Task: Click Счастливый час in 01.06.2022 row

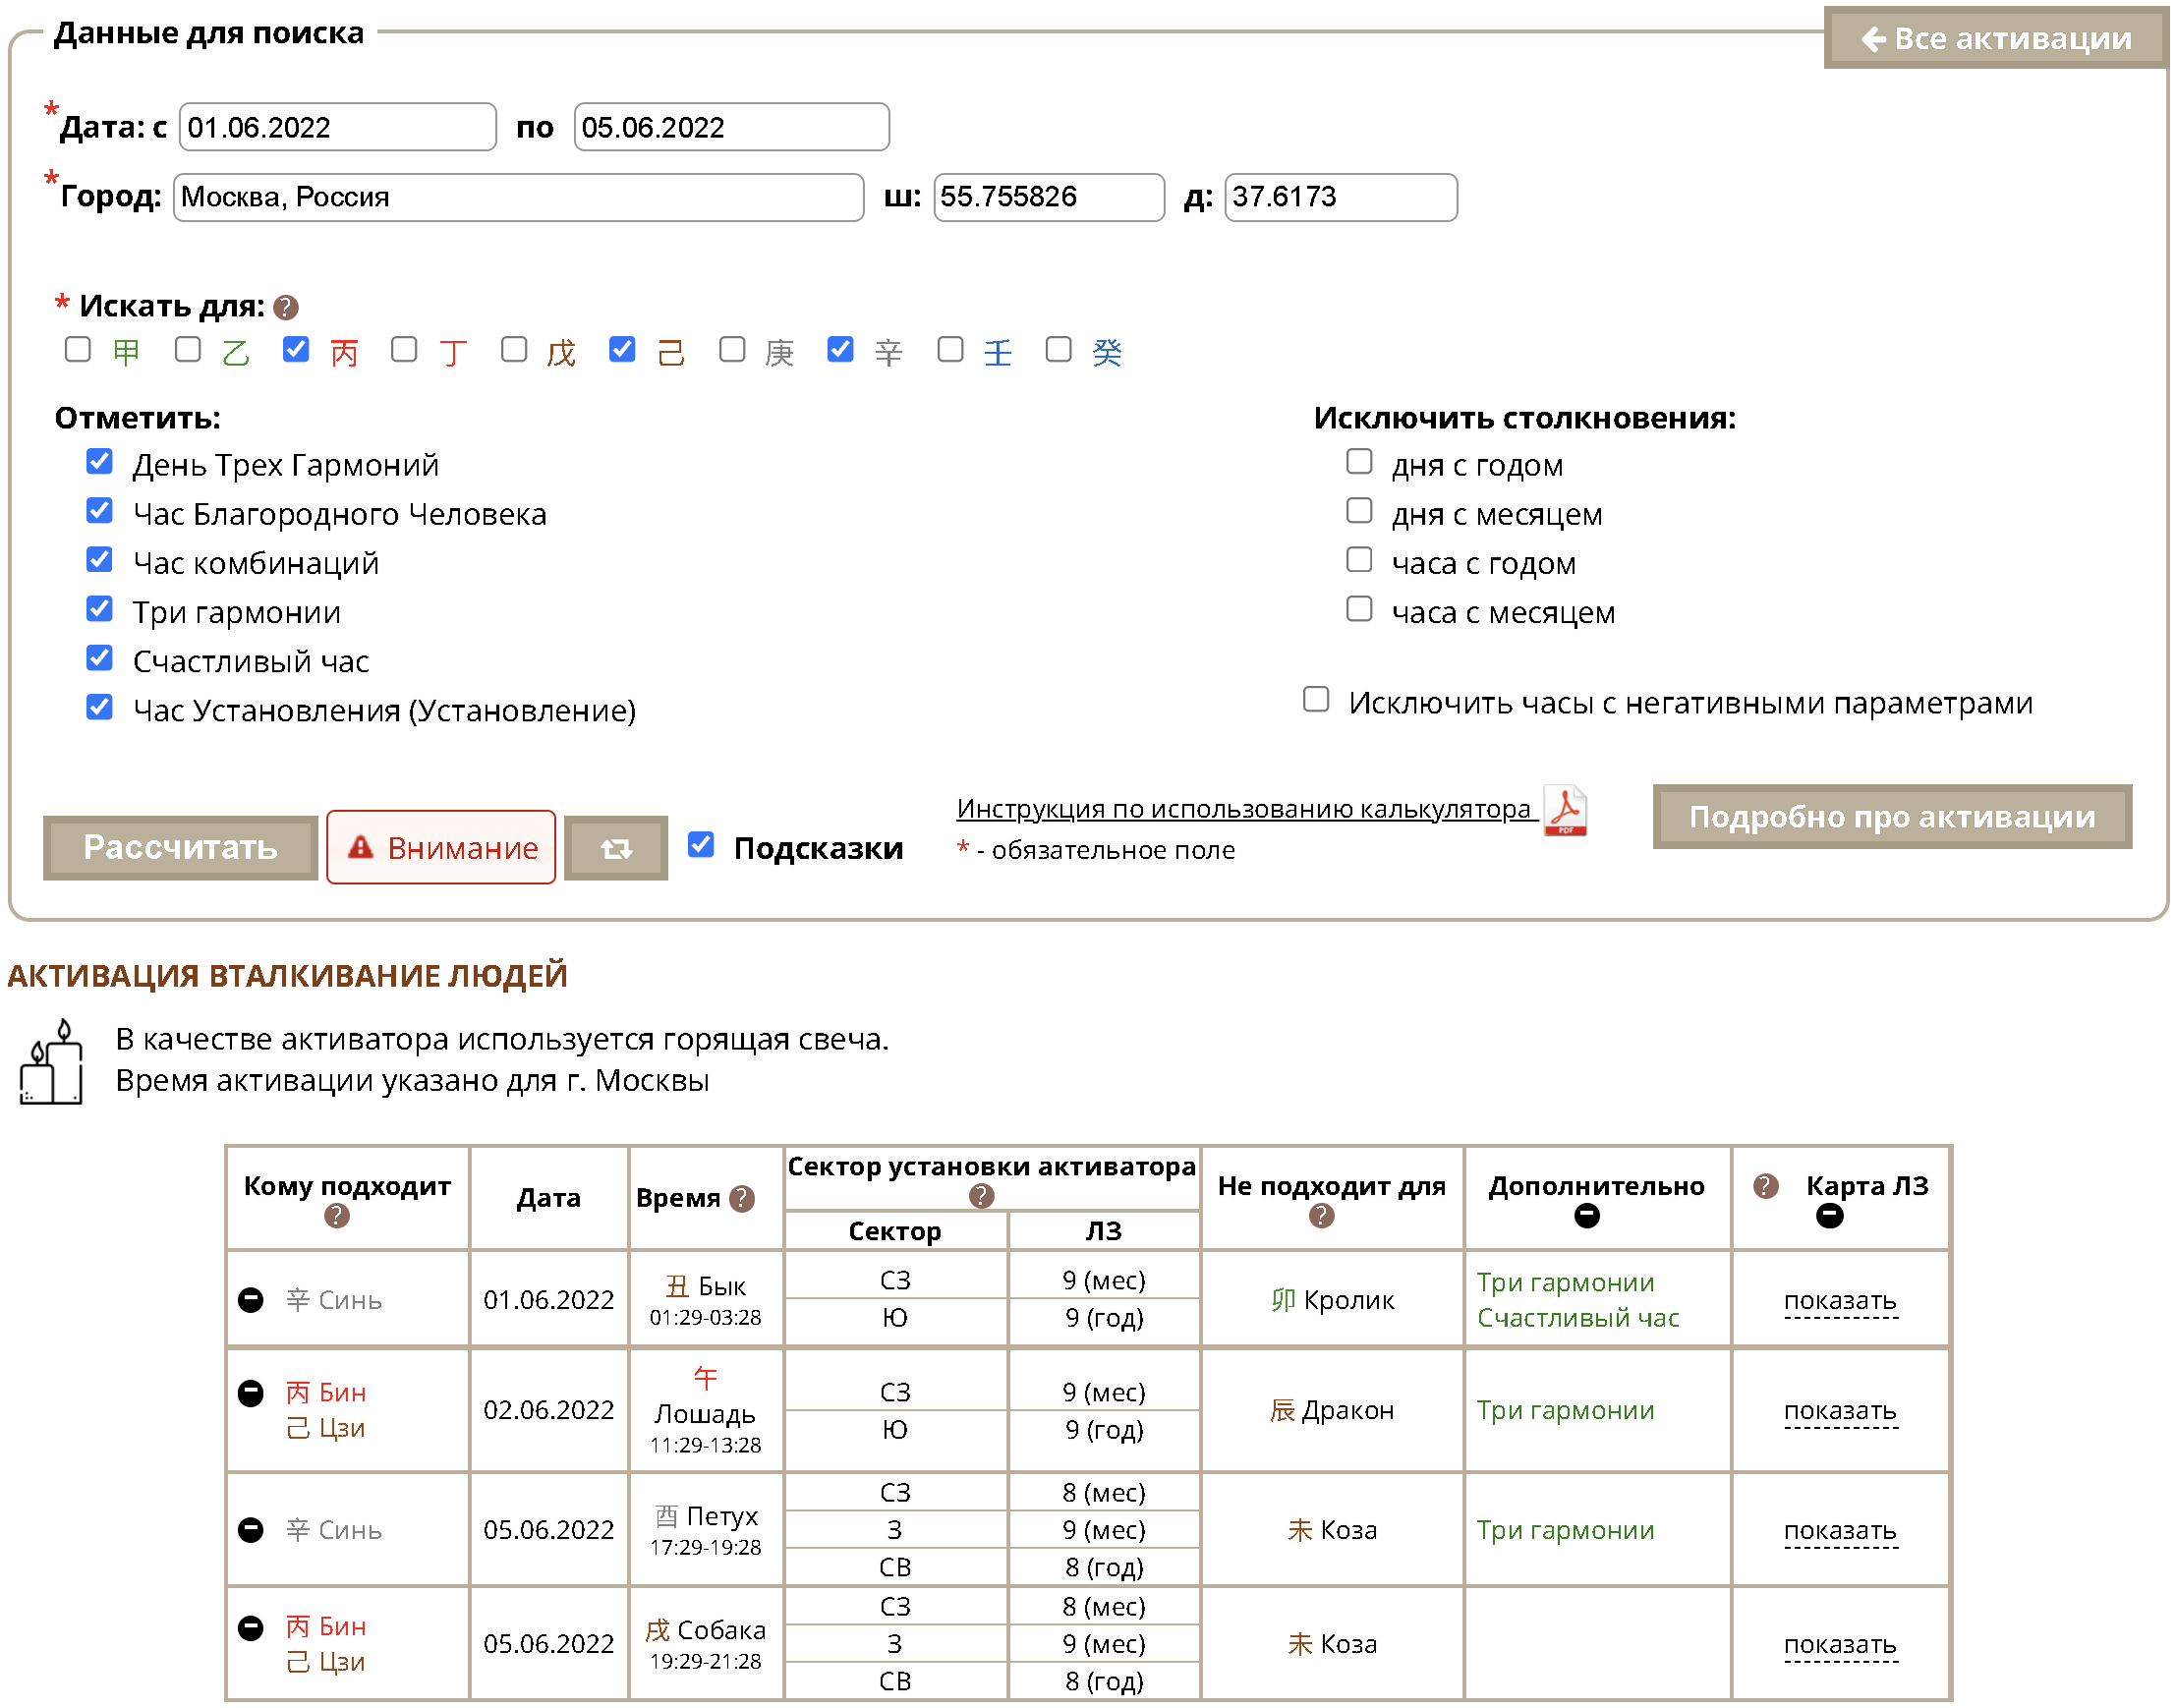Action: coord(1578,1320)
